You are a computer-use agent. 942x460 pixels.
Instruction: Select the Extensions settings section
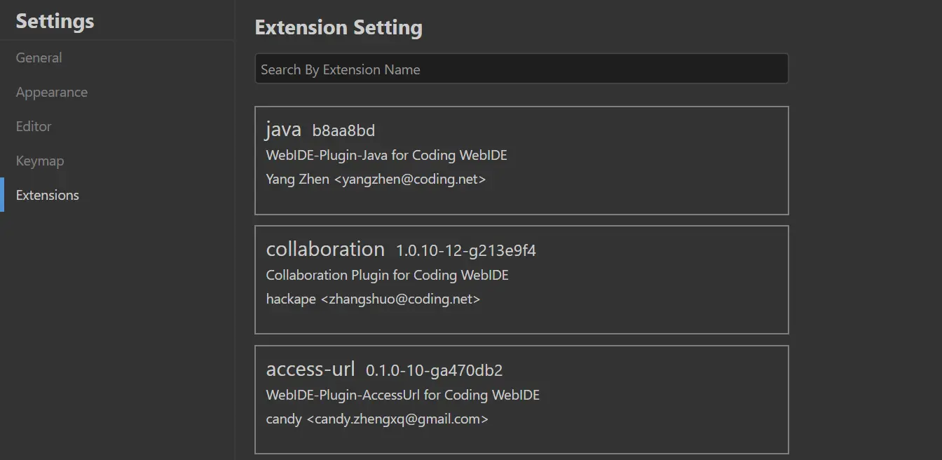tap(47, 195)
